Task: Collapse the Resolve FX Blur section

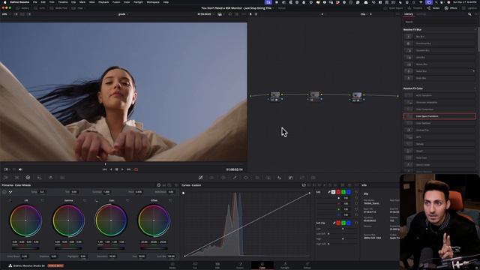Action: tap(475, 30)
